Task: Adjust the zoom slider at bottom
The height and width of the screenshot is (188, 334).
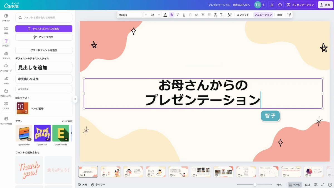Action: pyautogui.click(x=255, y=184)
